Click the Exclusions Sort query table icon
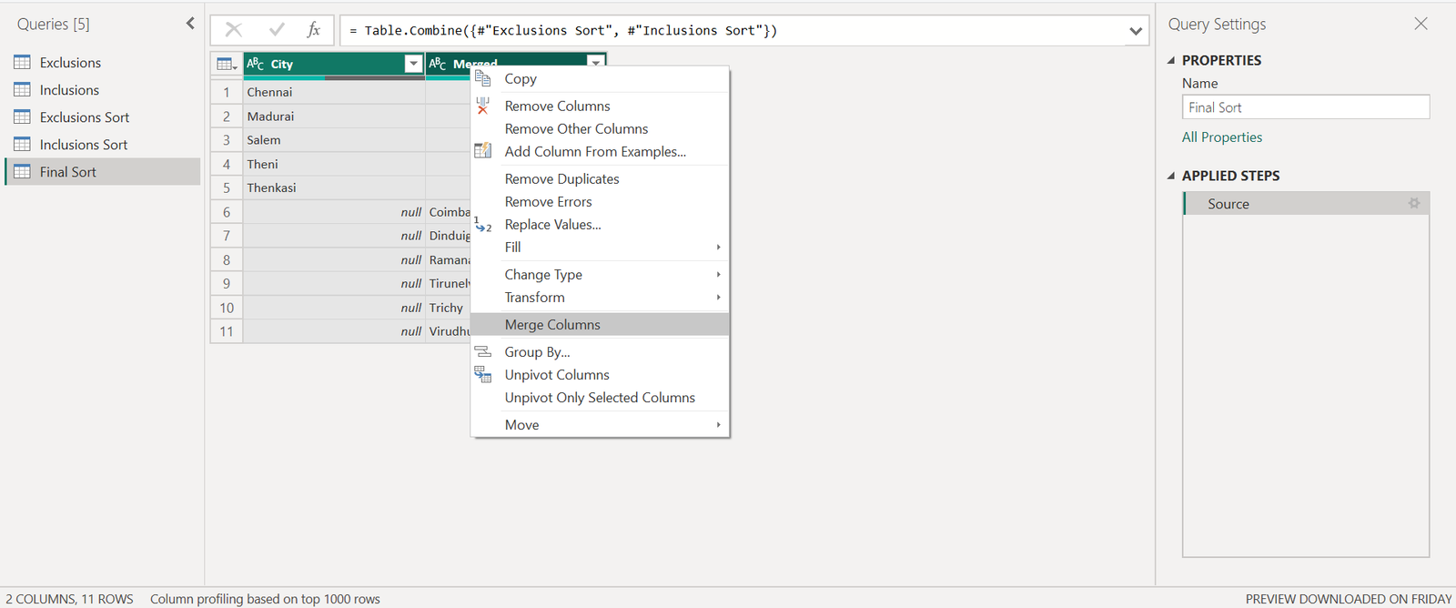Image resolution: width=1456 pixels, height=608 pixels. [x=23, y=117]
